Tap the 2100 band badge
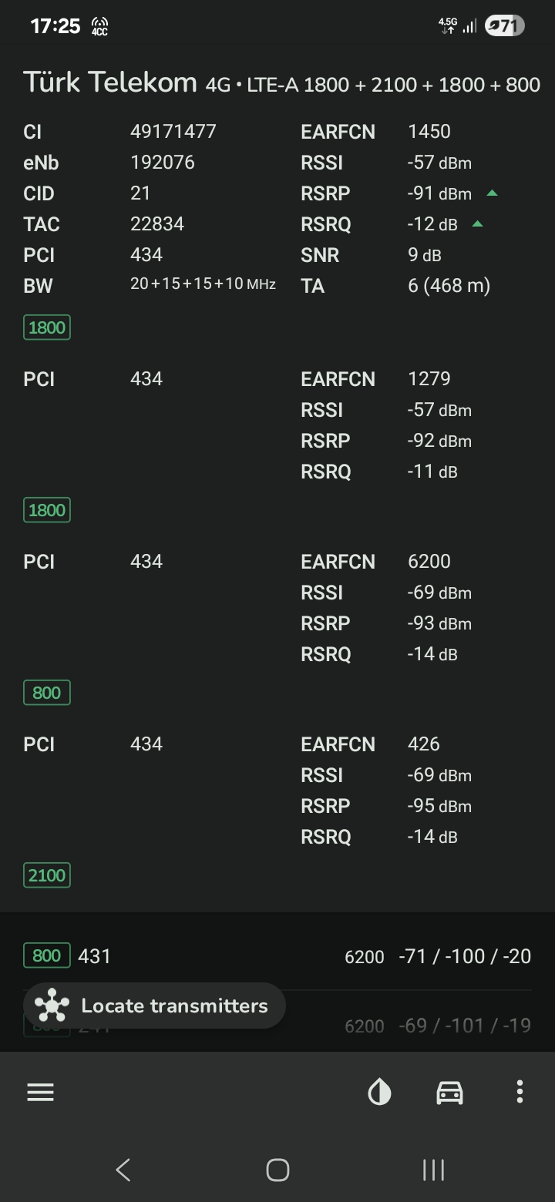The width and height of the screenshot is (555, 1202). 47,875
